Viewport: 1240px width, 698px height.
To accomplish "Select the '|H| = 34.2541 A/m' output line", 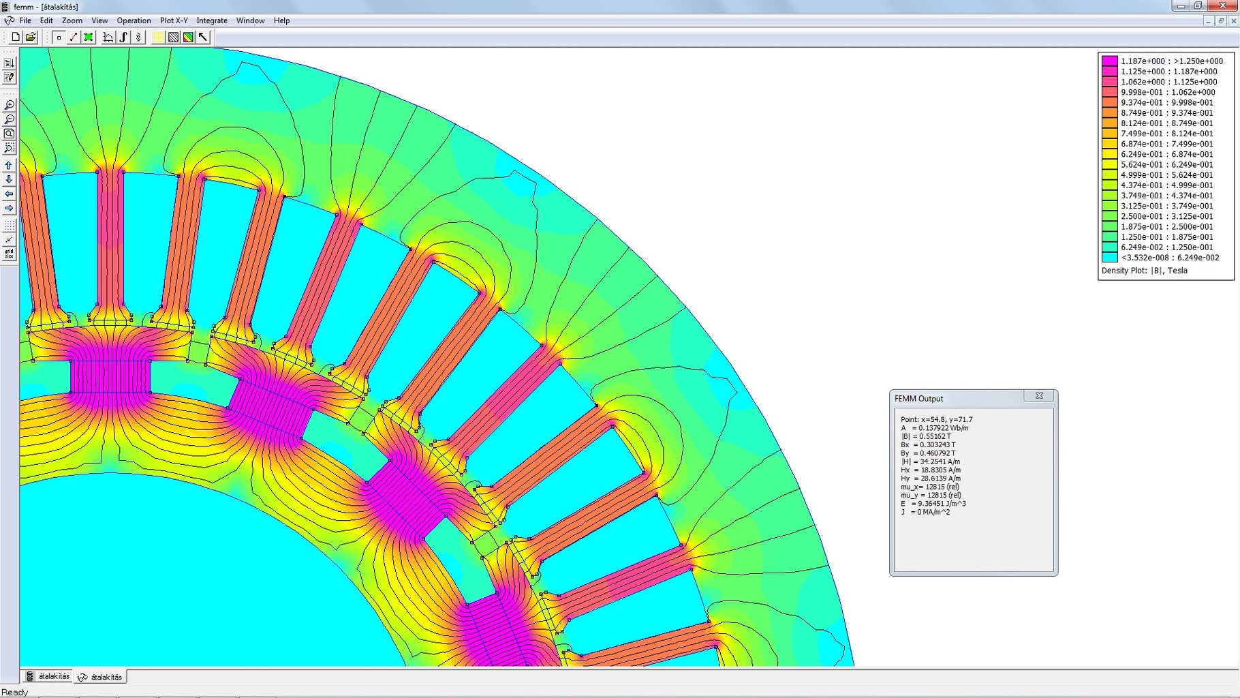I will 930,461.
